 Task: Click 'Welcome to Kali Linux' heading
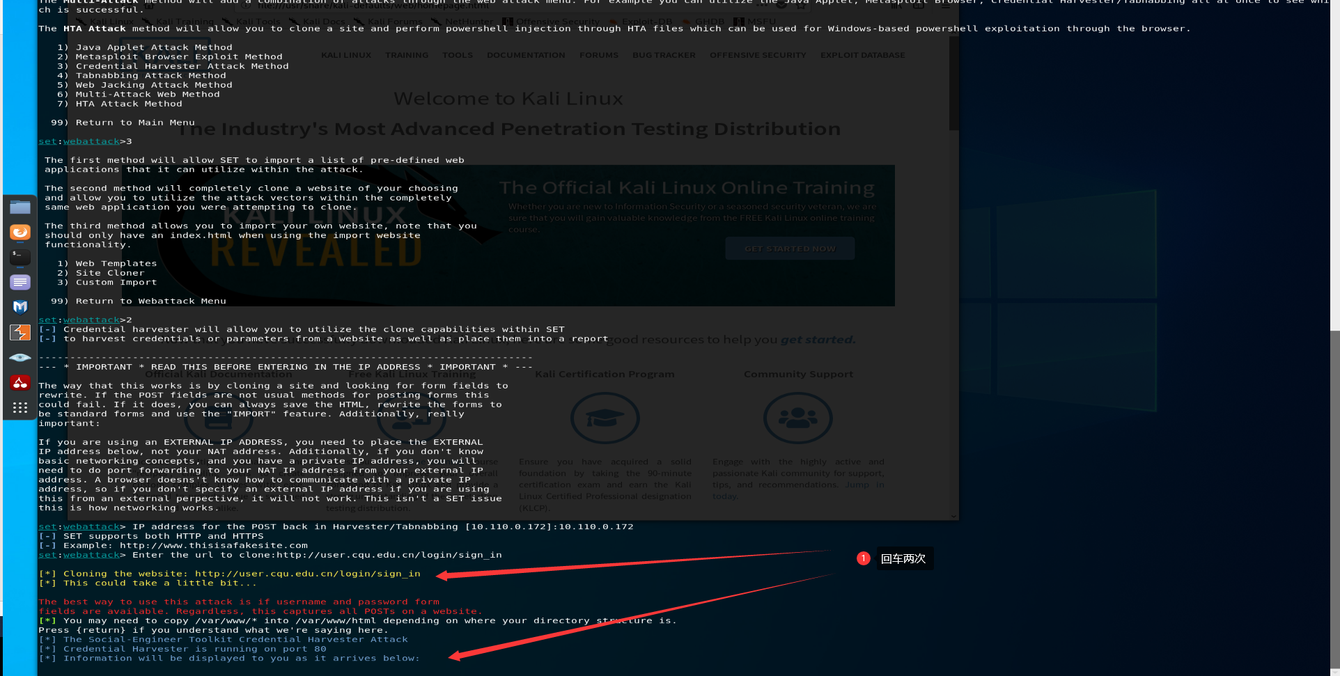[x=508, y=99]
